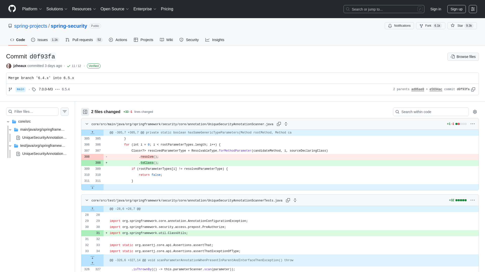Open the Solutions dropdown menu
Screen dimensions: 485x272
(57, 9)
